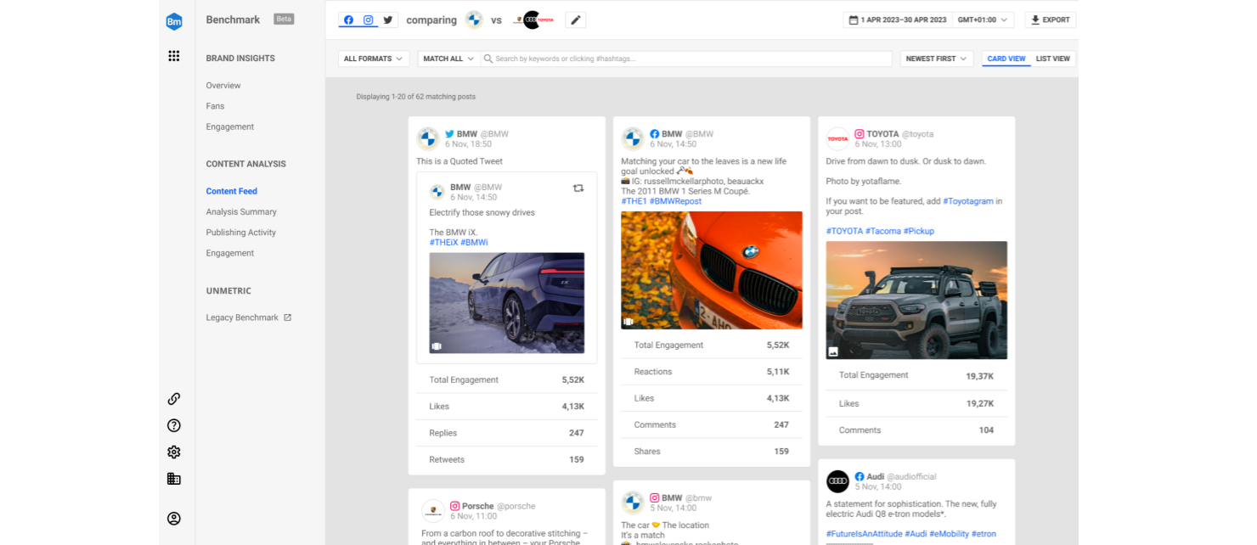
Task: Click the #TOYOTA hashtag
Action: point(844,231)
